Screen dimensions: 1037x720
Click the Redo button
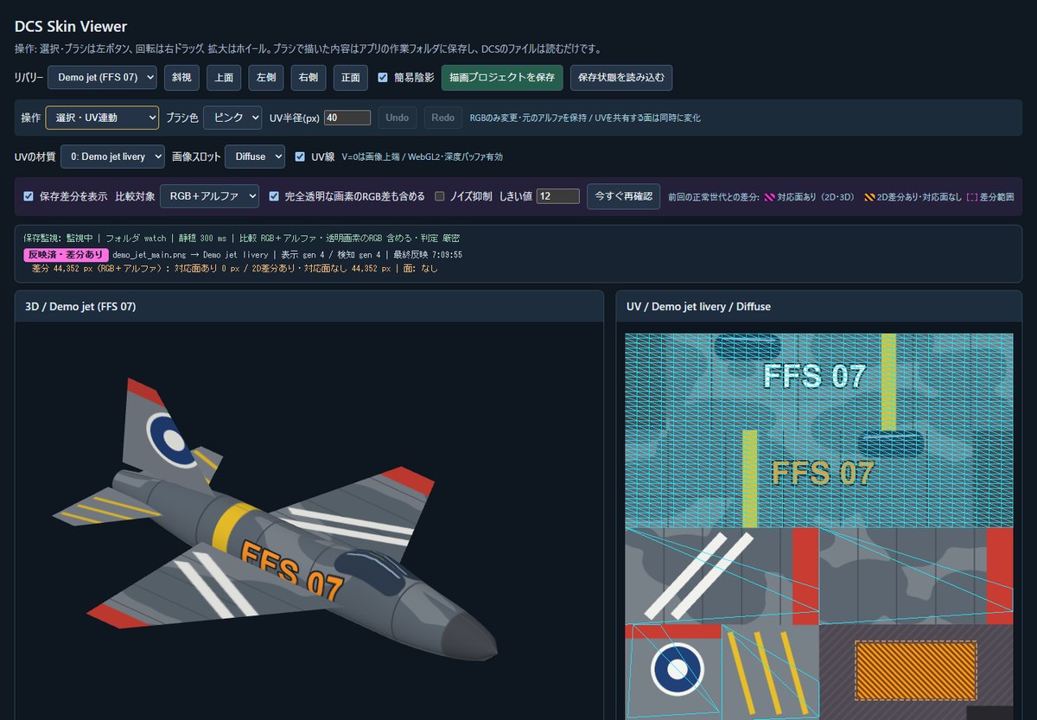pos(443,118)
